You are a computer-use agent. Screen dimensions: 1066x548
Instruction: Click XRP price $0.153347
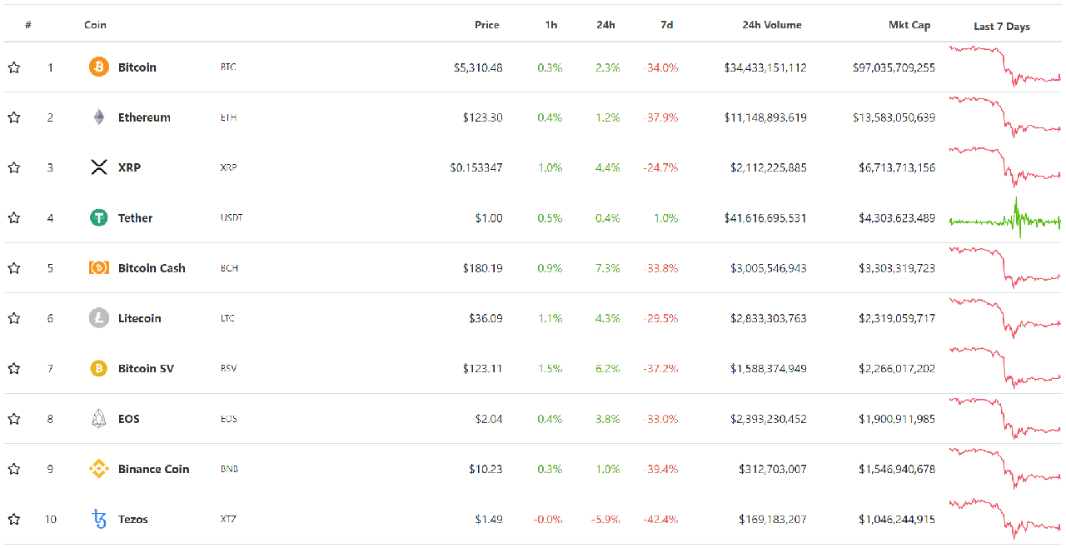[476, 167]
